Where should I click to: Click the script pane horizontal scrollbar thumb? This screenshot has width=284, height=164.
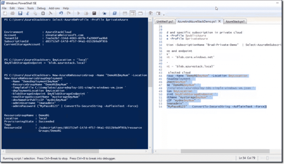[225, 151]
